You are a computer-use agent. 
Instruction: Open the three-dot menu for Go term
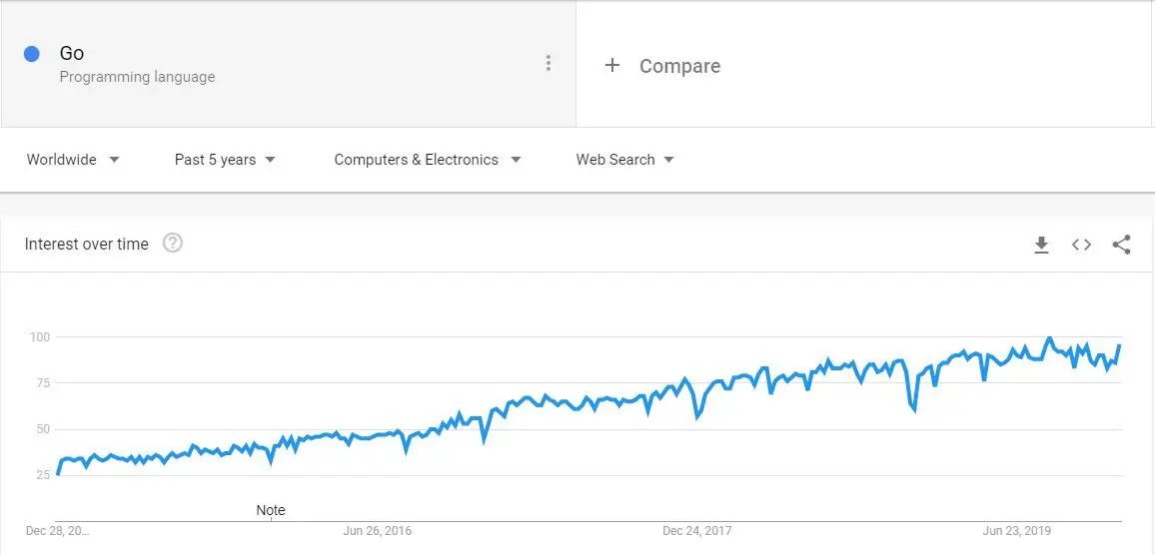click(x=548, y=63)
